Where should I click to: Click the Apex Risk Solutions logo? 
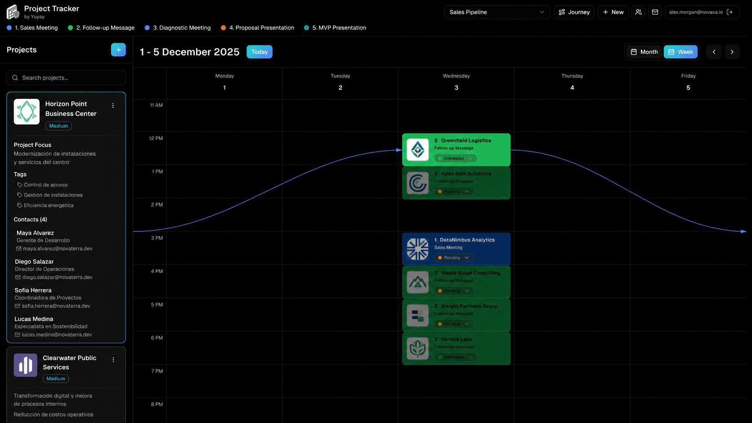[x=418, y=183]
